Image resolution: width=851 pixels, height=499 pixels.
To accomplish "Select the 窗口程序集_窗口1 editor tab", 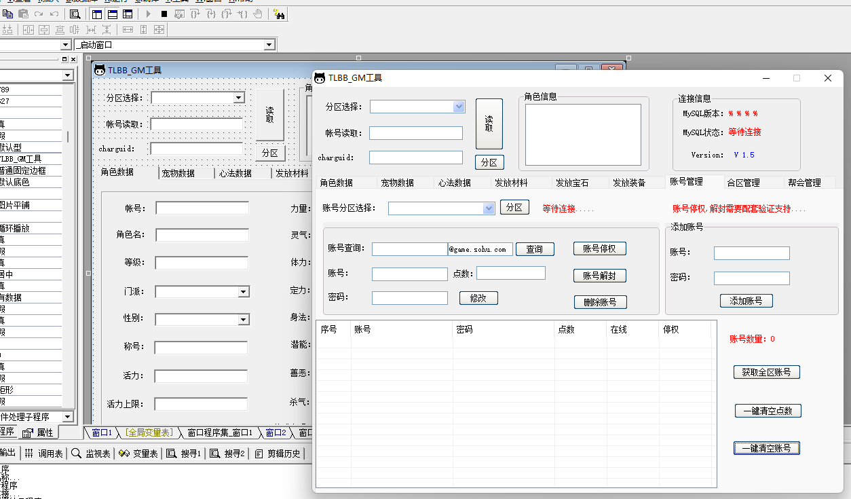I will click(219, 432).
